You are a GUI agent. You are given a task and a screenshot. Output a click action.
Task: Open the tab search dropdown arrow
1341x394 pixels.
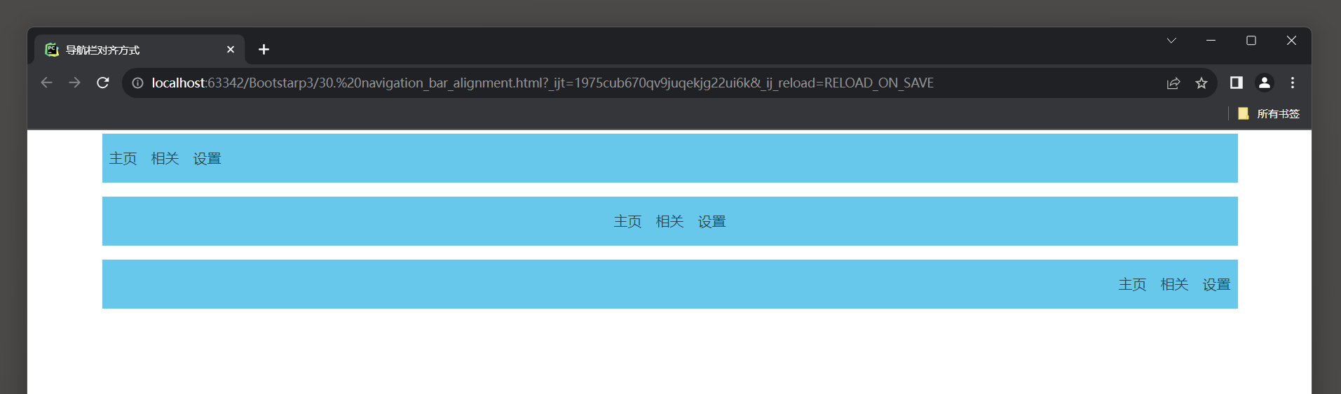click(x=1171, y=41)
